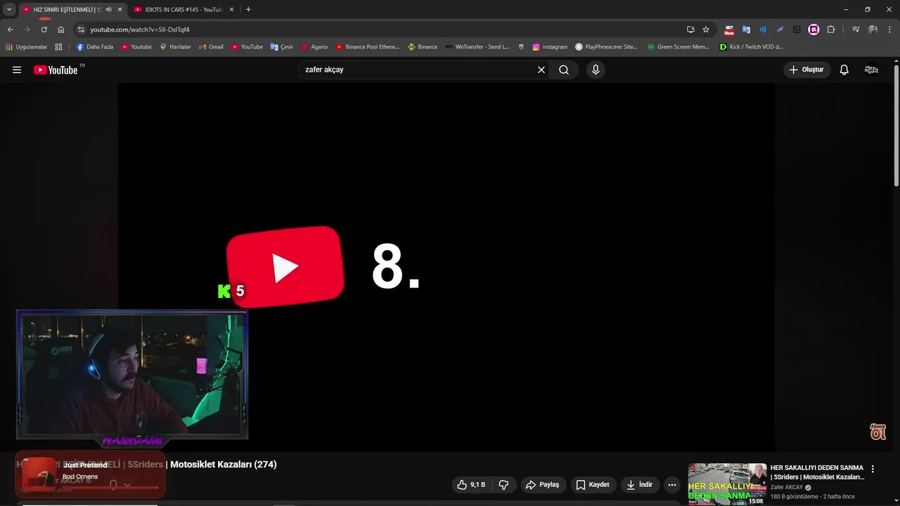The image size is (900, 506).
Task: Open the YouTube notifications bell
Action: 844,70
